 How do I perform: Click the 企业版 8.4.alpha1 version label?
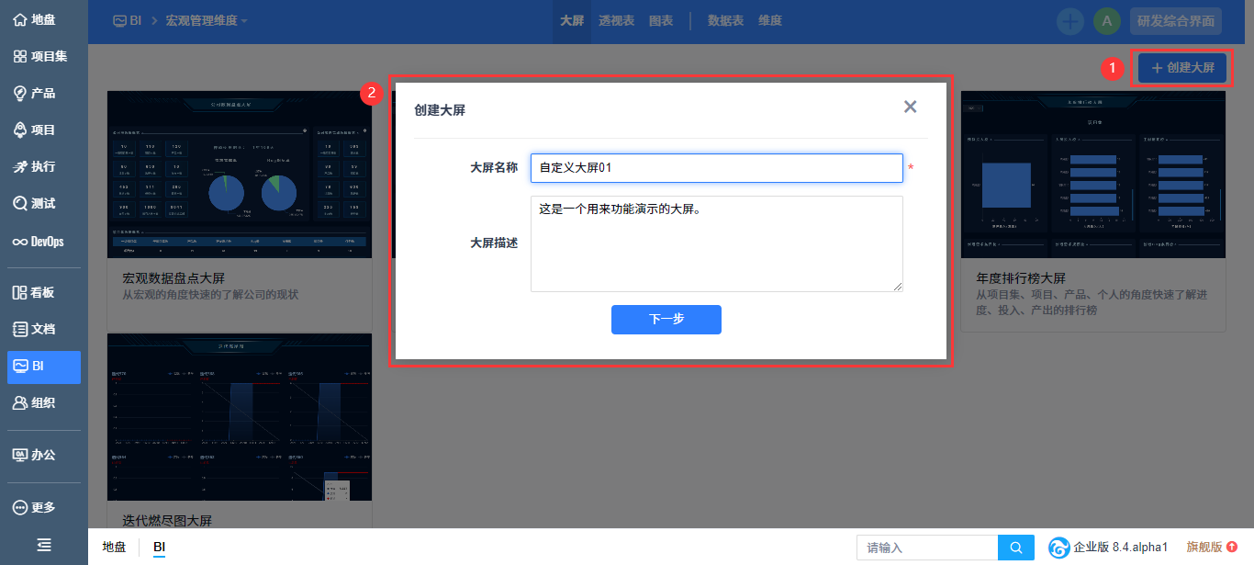point(1108,548)
